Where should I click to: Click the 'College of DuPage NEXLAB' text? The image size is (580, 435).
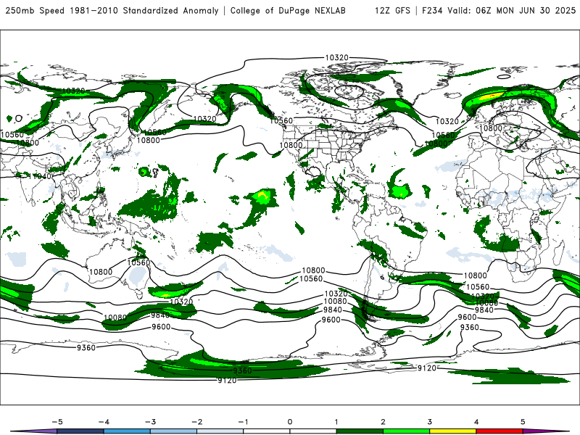[x=288, y=10]
